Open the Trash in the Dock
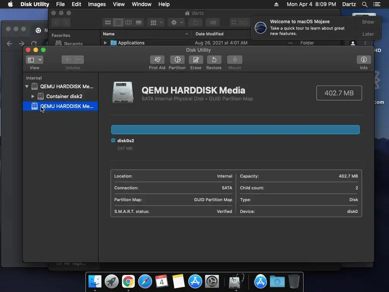Image resolution: width=389 pixels, height=292 pixels. (294, 282)
